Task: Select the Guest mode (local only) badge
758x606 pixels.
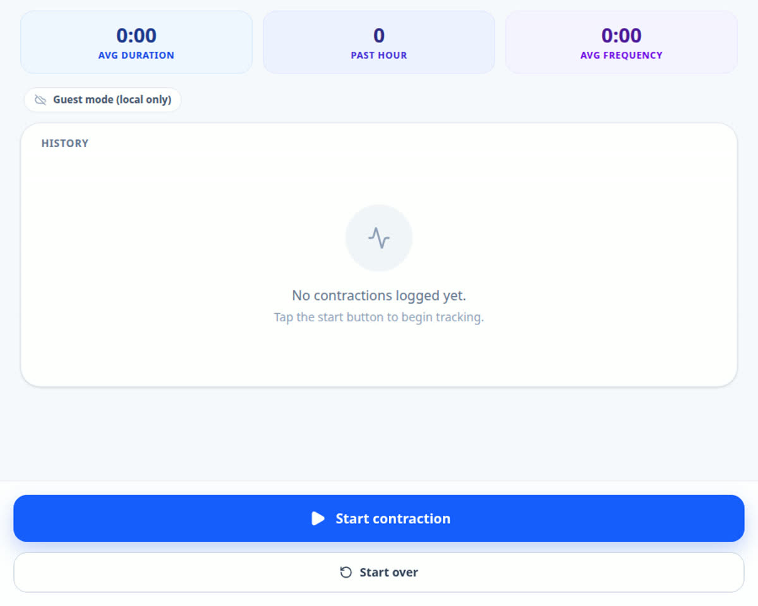Action: (x=102, y=100)
